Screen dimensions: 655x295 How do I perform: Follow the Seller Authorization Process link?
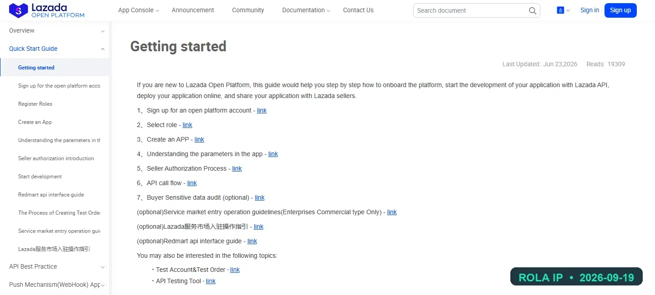pyautogui.click(x=237, y=168)
